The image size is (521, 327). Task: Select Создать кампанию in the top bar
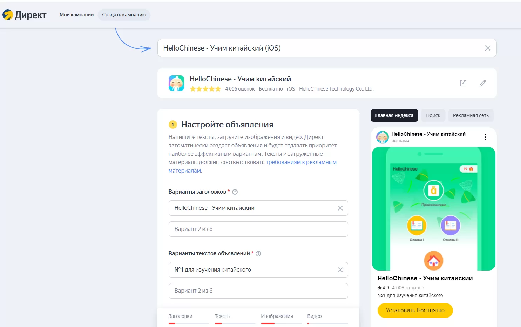[124, 15]
